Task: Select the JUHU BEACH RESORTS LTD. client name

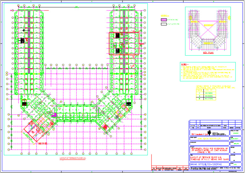Action: 209,139
